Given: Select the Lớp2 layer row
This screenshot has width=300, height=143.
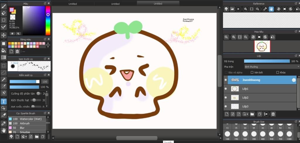Looking at the screenshot, I should click(260, 98).
